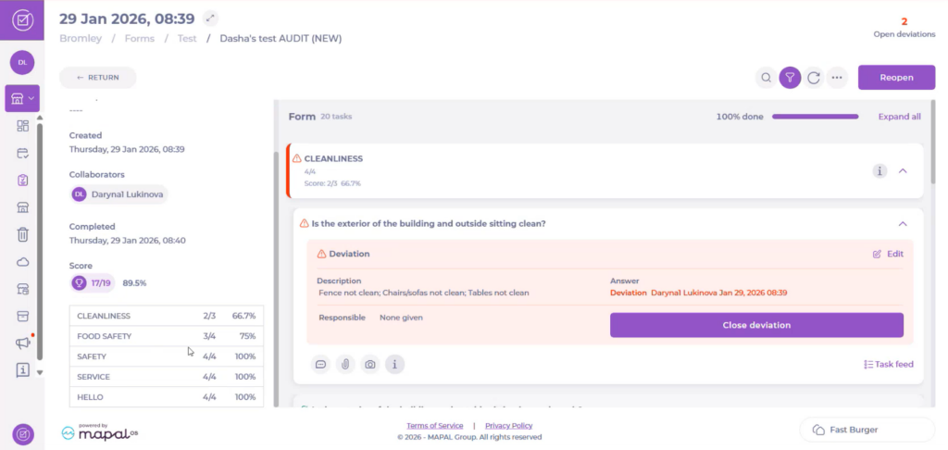Viewport: 948px width, 450px height.
Task: Add a photo using camera icon
Action: [x=370, y=365]
